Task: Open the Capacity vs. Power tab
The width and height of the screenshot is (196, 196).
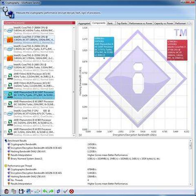Action: (x=163, y=24)
